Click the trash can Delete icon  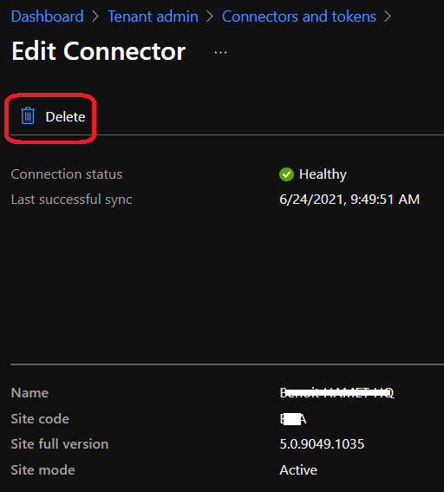[x=28, y=115]
